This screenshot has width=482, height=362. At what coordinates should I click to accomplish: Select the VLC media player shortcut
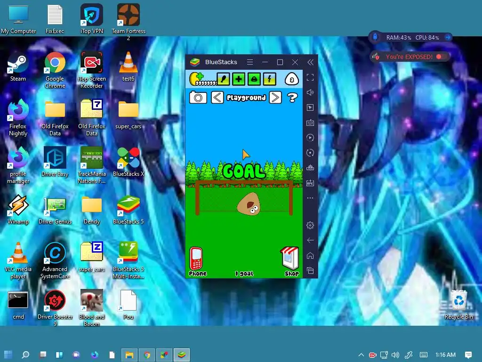click(x=18, y=261)
